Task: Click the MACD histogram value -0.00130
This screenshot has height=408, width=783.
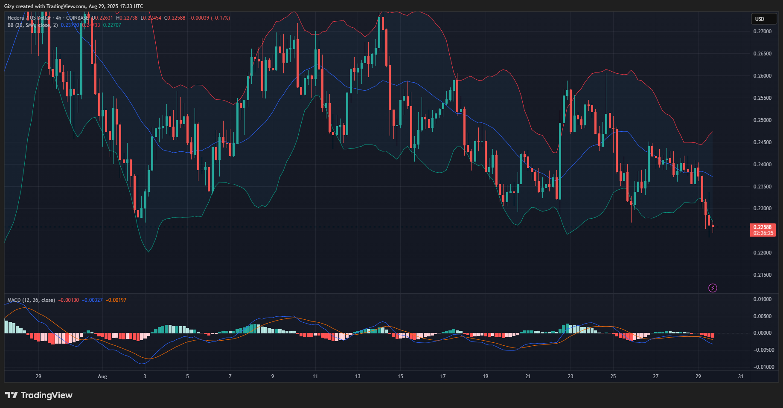Action: [68, 300]
